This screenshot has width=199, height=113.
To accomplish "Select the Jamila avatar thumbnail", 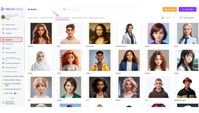I will [41, 60].
